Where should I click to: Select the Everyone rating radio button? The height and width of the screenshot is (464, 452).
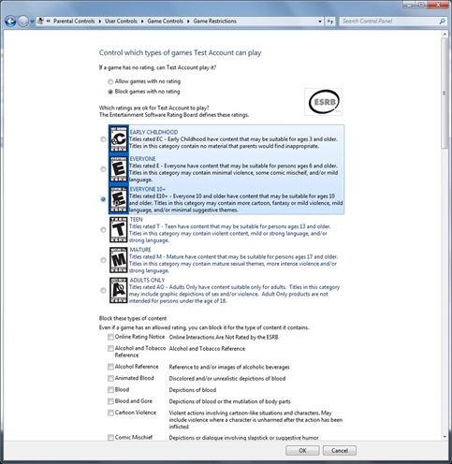coord(103,169)
